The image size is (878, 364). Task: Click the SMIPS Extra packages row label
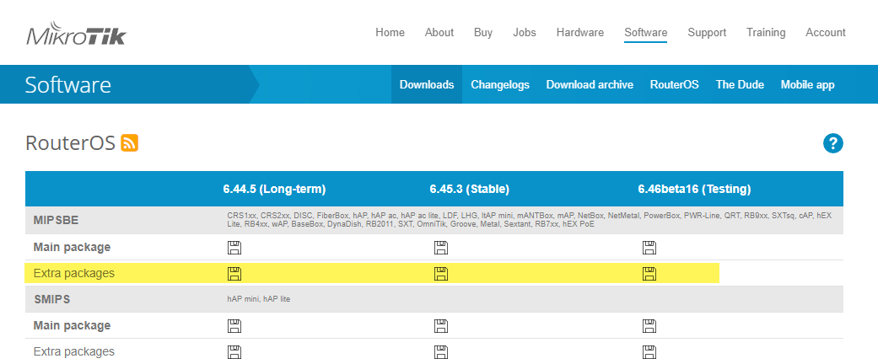[74, 351]
